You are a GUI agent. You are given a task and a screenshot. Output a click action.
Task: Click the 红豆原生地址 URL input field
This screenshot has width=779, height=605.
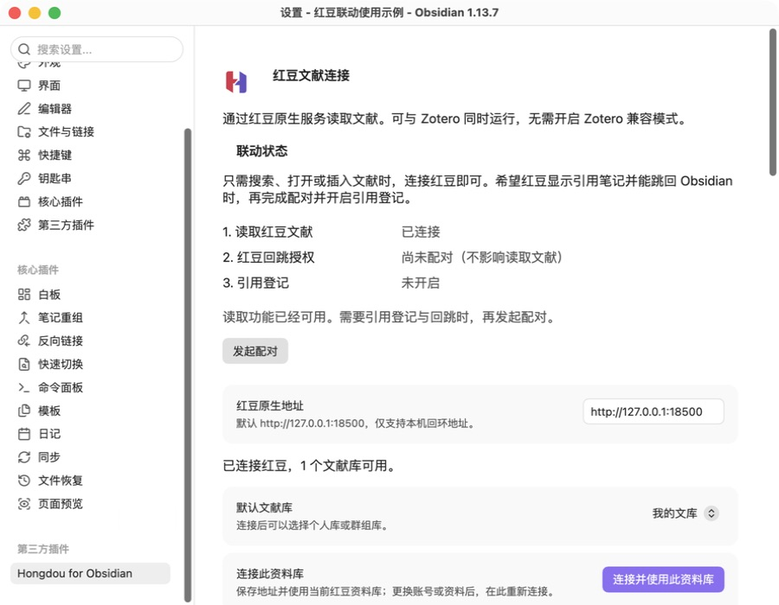tap(653, 411)
